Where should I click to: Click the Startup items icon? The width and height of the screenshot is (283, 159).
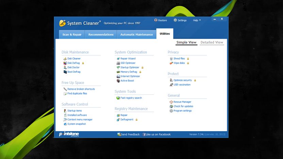65,111
